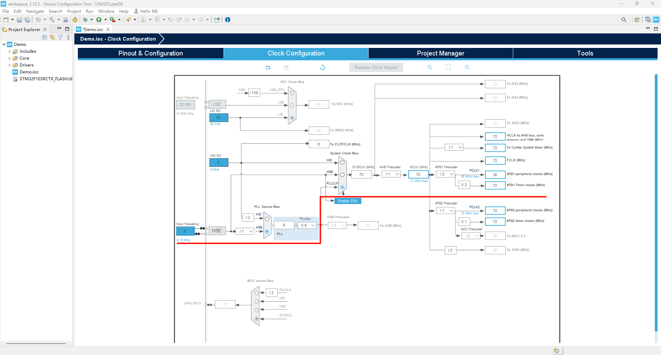Expand the Includes tree node
The image size is (661, 355).
click(x=9, y=51)
